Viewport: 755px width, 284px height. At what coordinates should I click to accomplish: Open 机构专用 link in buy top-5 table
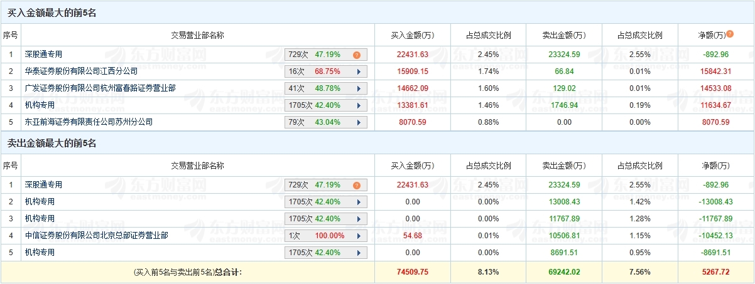pos(40,105)
